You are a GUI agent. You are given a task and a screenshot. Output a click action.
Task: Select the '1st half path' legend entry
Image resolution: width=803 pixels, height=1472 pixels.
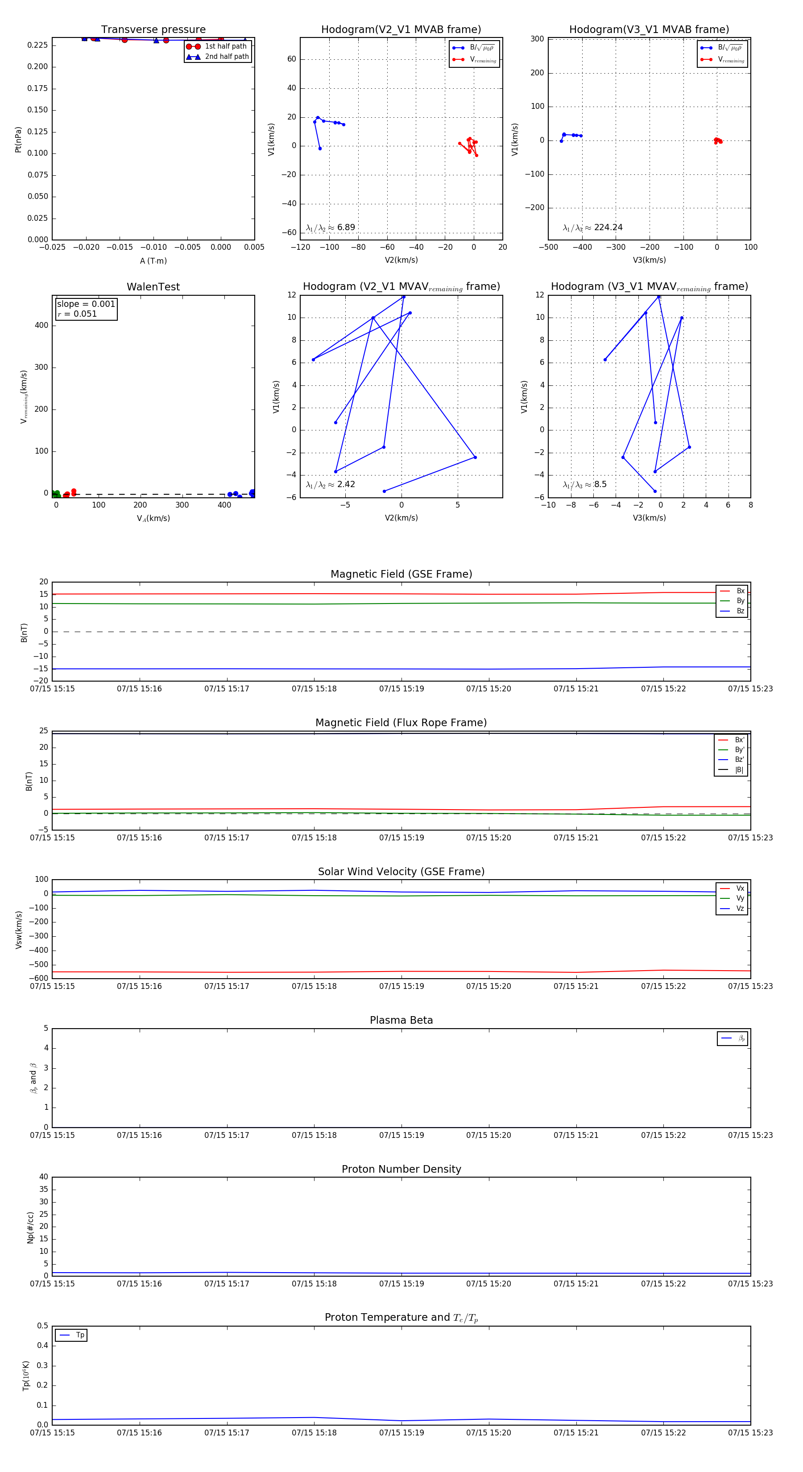[x=217, y=46]
